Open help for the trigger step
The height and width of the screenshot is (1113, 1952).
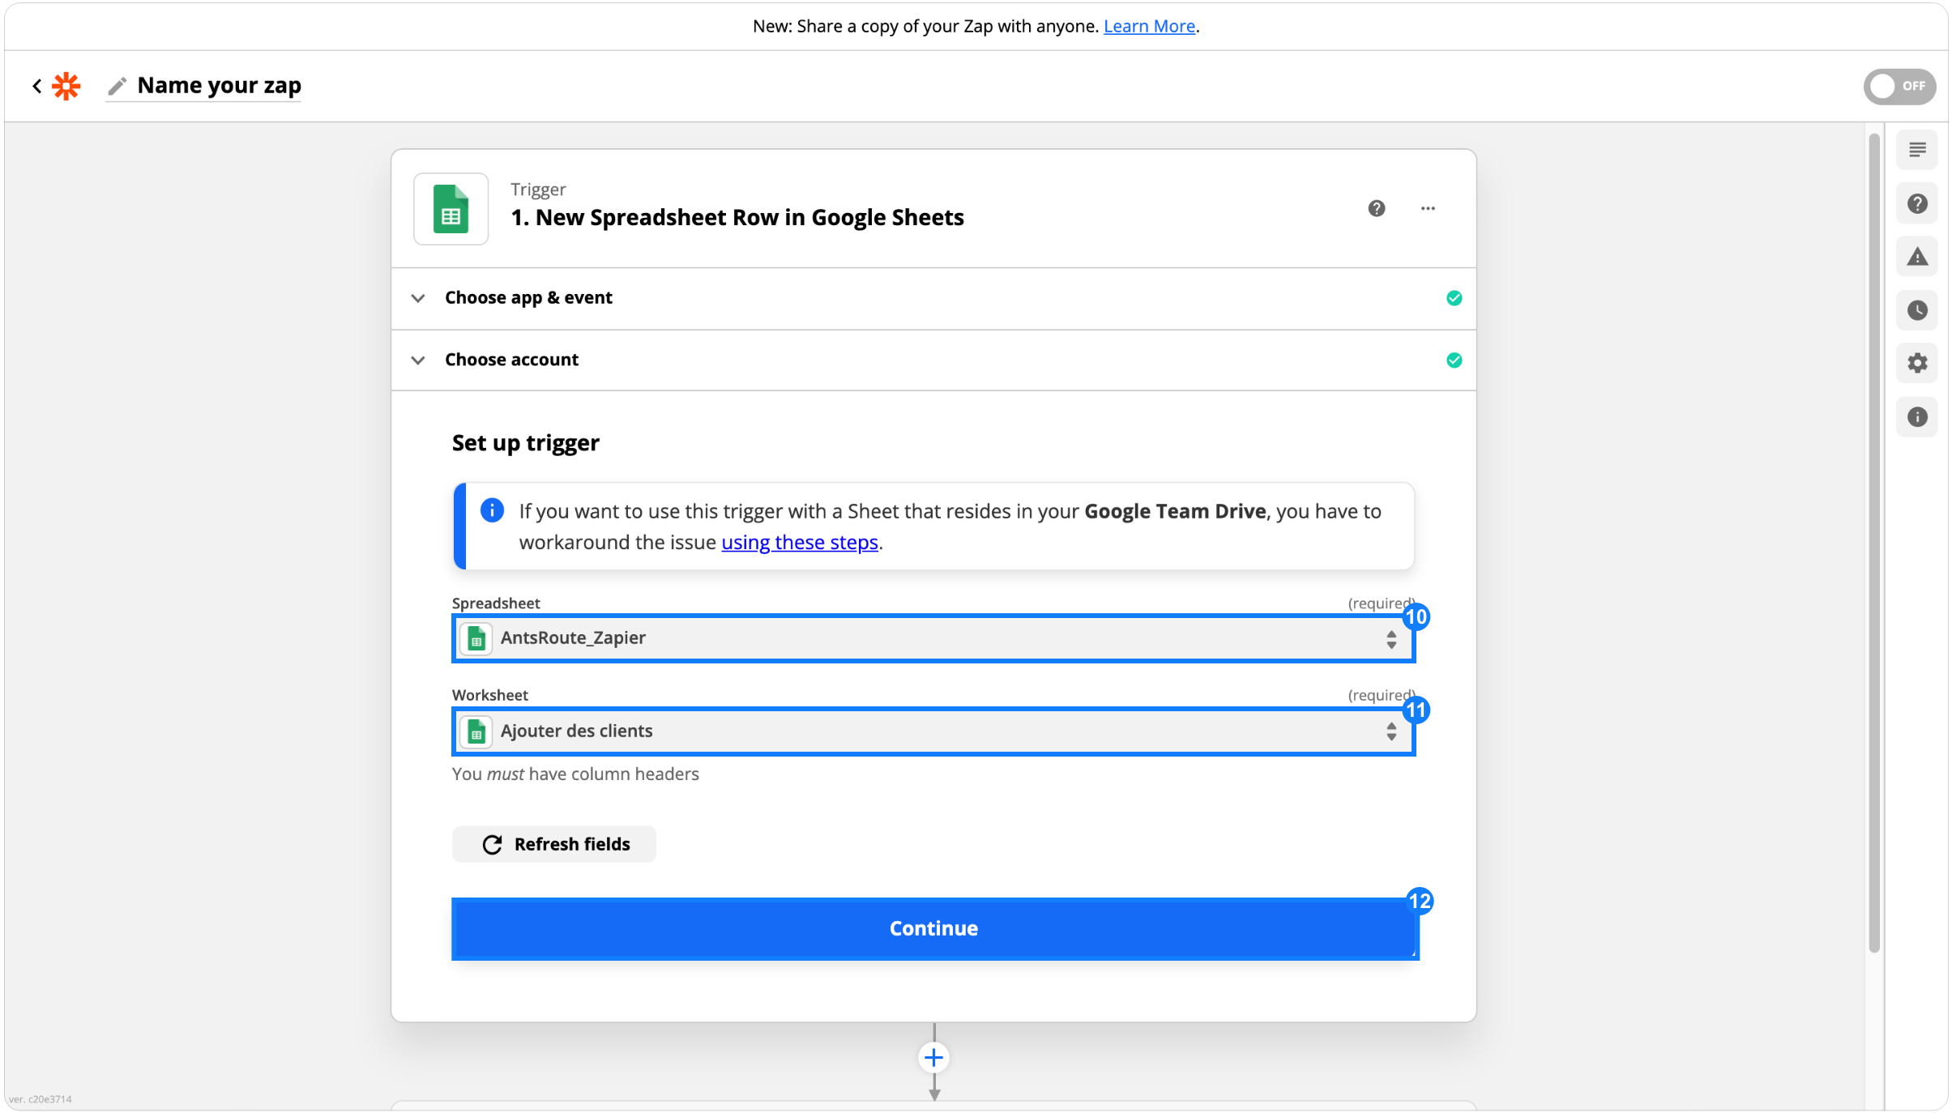point(1376,209)
